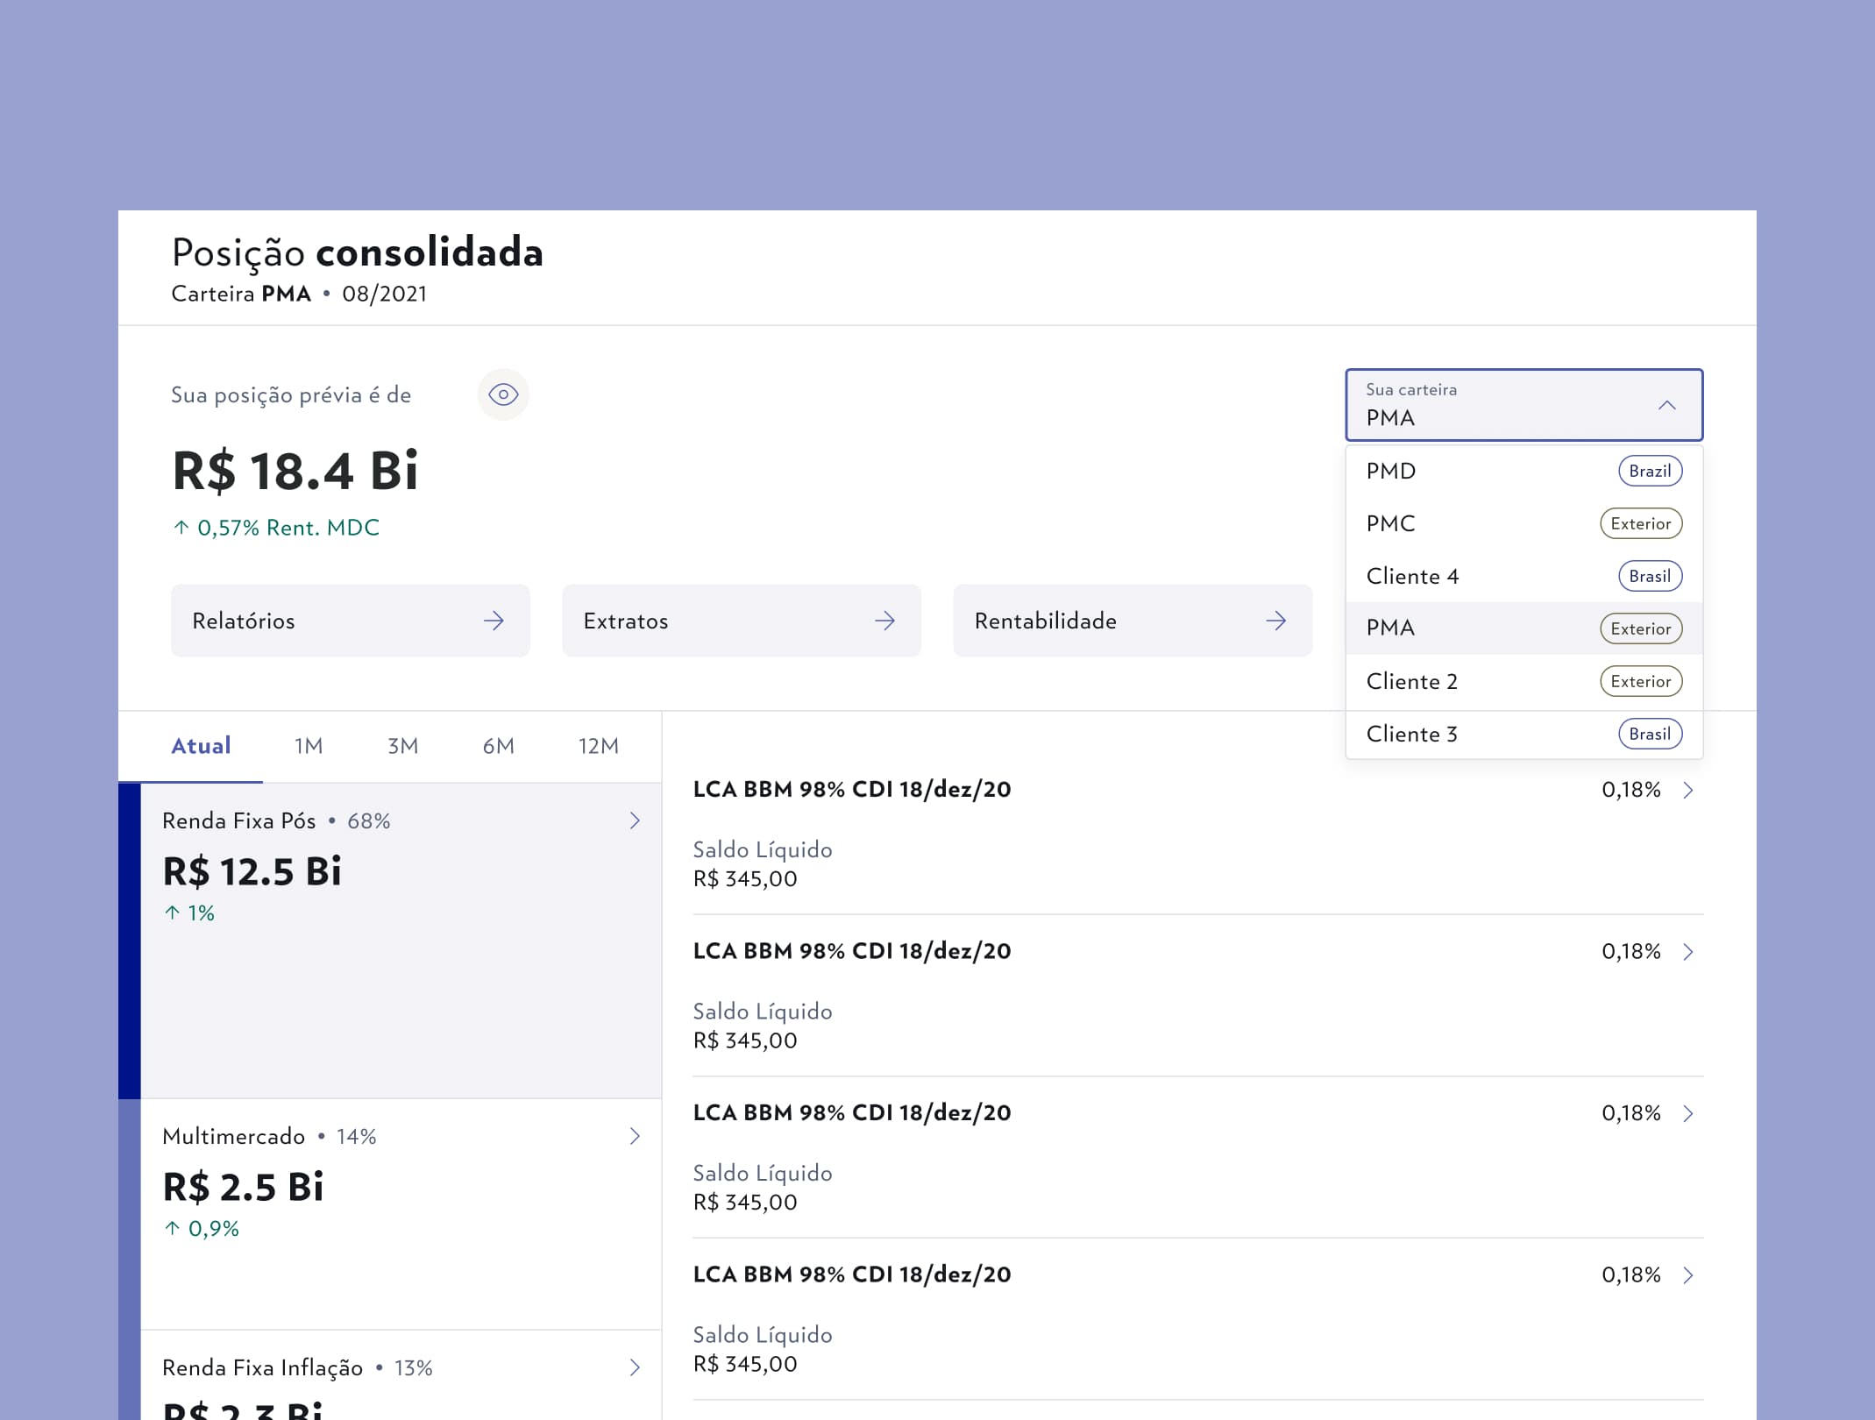Viewport: 1875px width, 1420px height.
Task: Click Exterior tag in PMA row
Action: pyautogui.click(x=1641, y=628)
